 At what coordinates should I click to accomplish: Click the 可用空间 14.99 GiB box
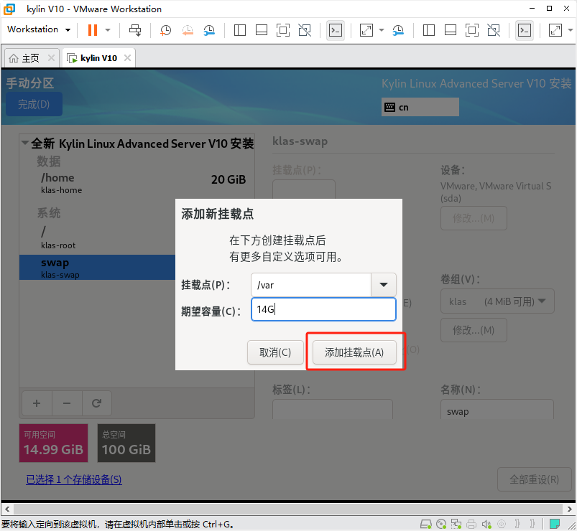53,443
